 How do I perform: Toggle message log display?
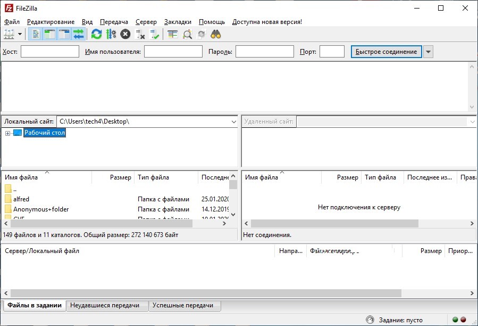[36, 34]
